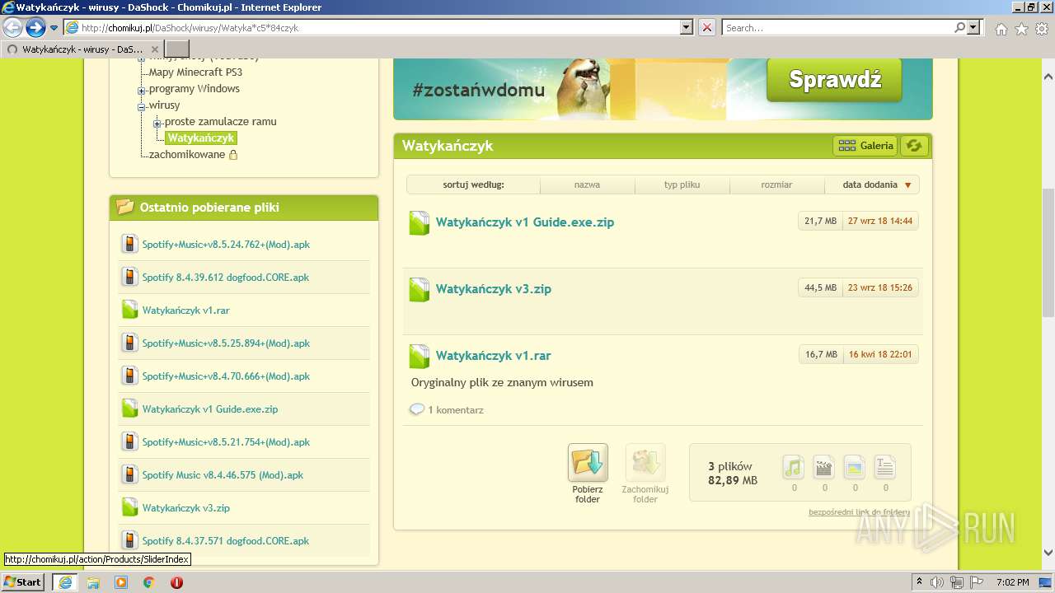Open the Start menu
Viewport: 1055px width, 593px height.
pos(23,582)
